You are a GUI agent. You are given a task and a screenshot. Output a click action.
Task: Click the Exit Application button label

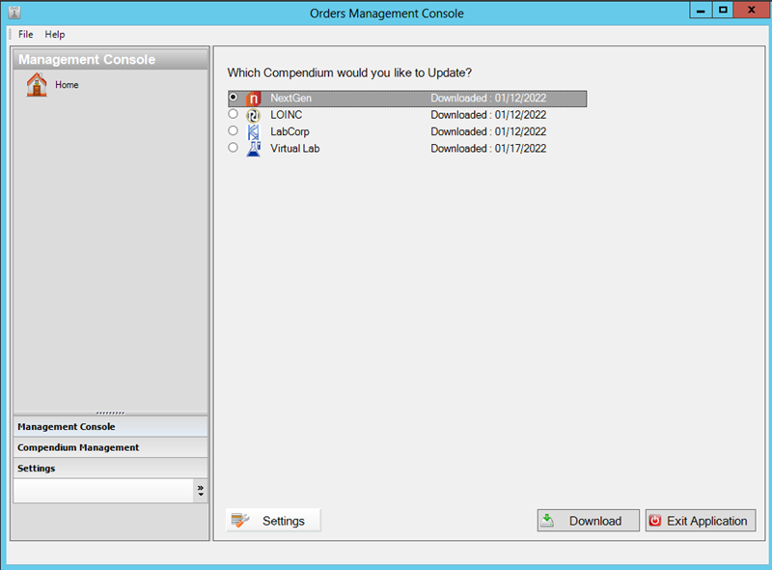tap(707, 521)
